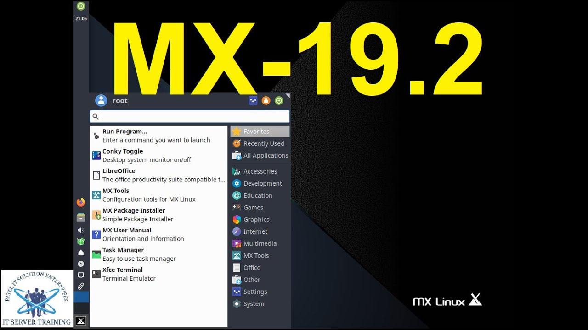Show All Applications category

coord(260,155)
